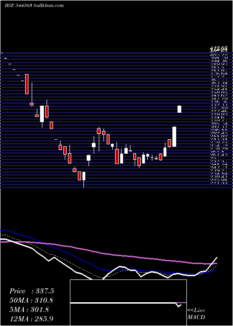Click the <<Live MACD label
The image size is (233, 326).
click(196, 313)
